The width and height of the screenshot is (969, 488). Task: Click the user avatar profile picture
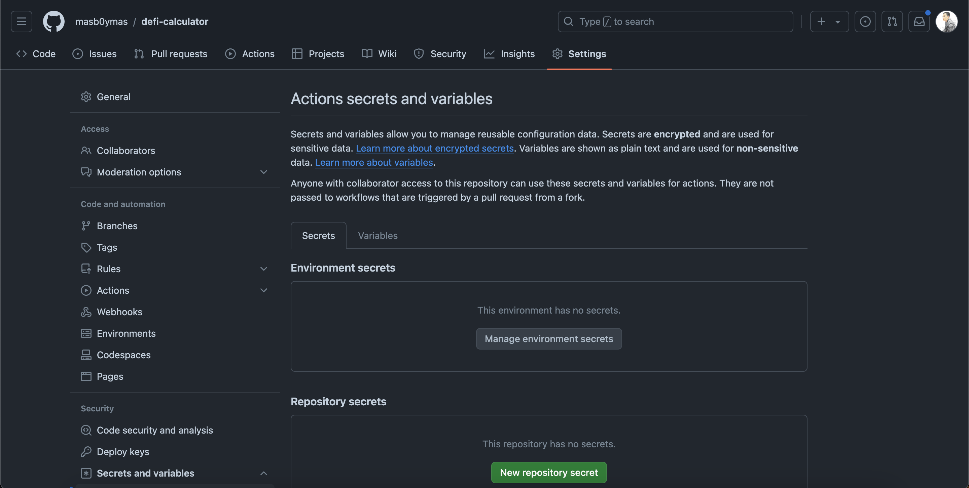946,22
